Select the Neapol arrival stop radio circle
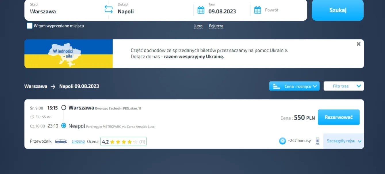The image size is (385, 174). (x=64, y=126)
